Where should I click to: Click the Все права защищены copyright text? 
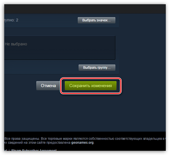coord(22,139)
